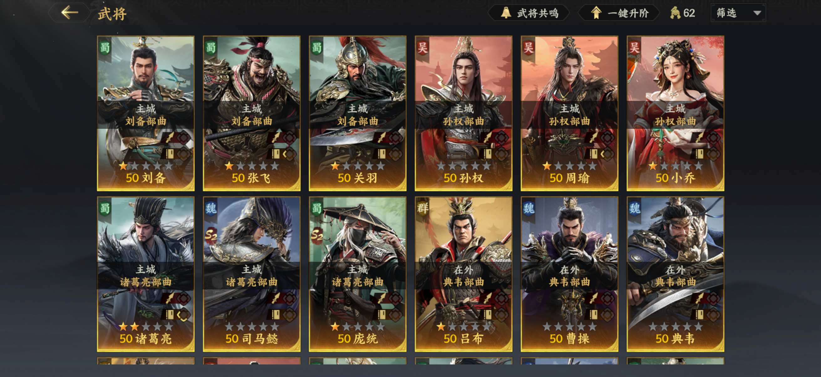Expand filter list with the triangle arrow
Viewport: 821px width, 377px height.
coord(757,13)
